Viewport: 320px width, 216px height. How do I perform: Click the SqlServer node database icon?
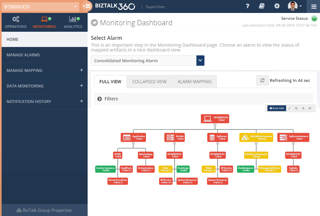pyautogui.click(x=212, y=138)
